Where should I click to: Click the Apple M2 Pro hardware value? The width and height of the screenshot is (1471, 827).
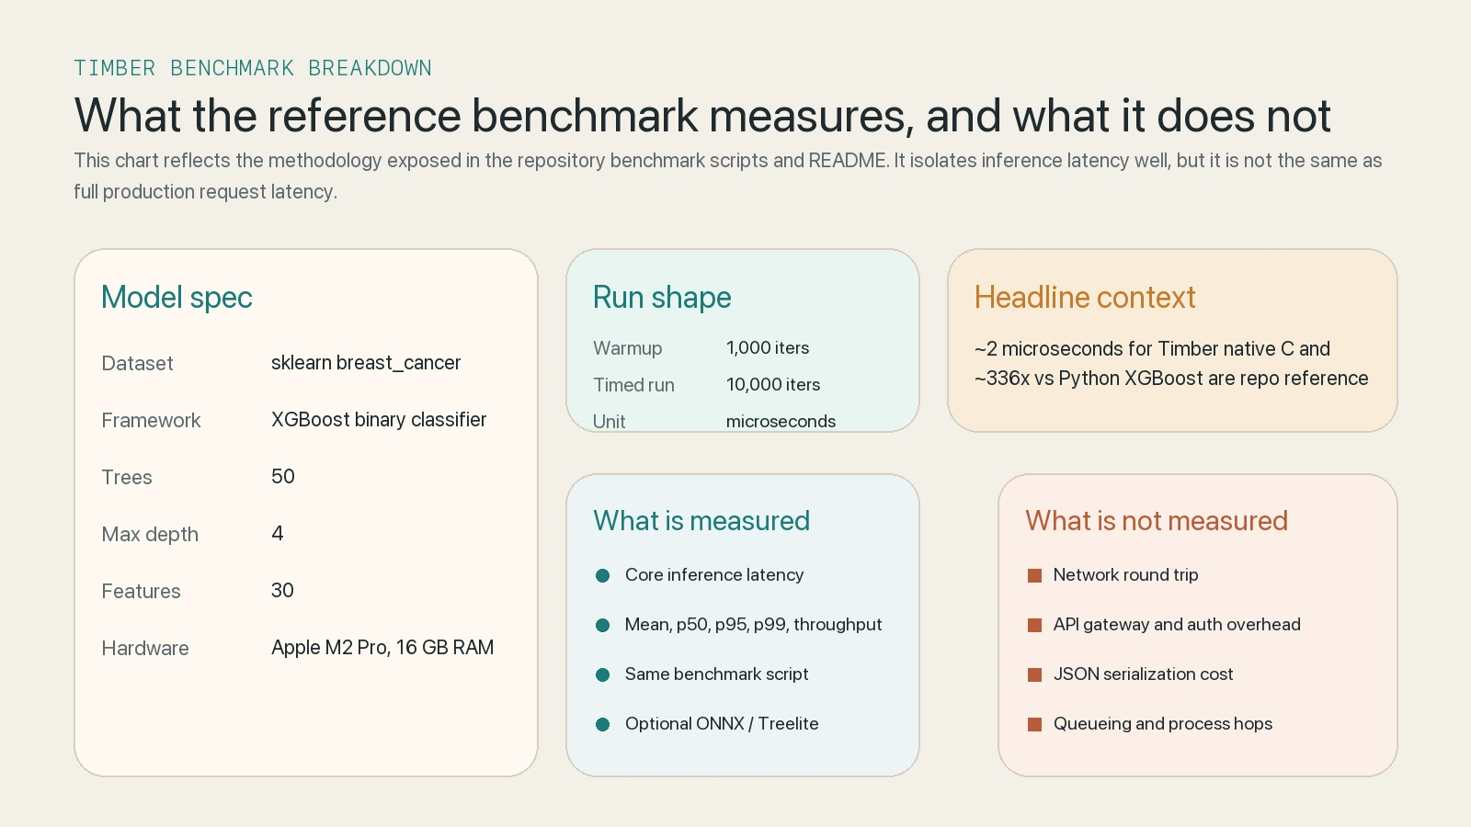tap(382, 648)
